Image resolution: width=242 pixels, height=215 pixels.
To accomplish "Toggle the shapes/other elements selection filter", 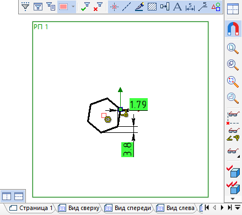I will [x=216, y=7].
